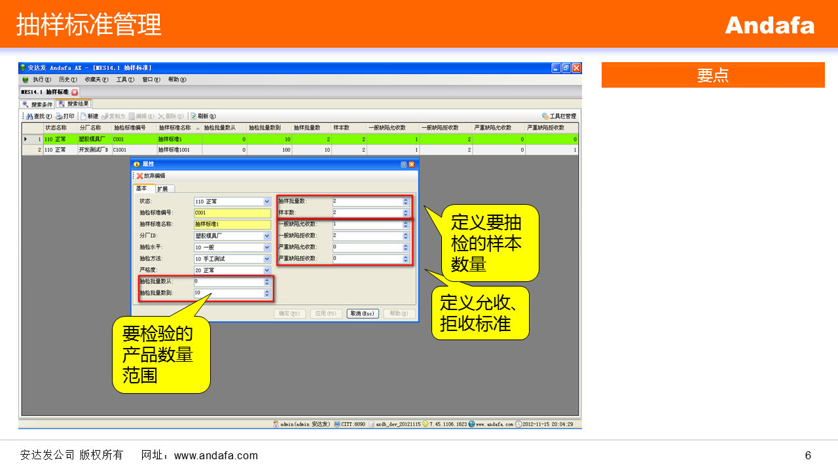This screenshot has height=471, width=838.
Task: Switch to the 扩展 tab in dialog
Action: pos(162,189)
